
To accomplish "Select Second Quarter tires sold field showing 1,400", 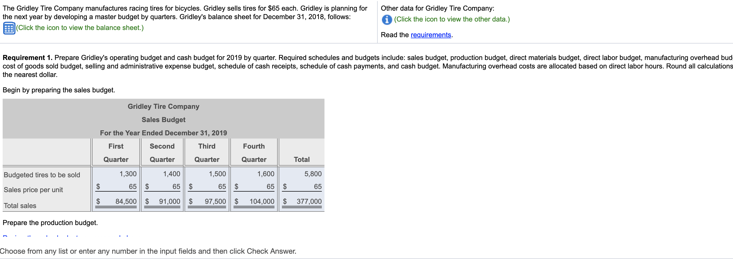I will 163,174.
